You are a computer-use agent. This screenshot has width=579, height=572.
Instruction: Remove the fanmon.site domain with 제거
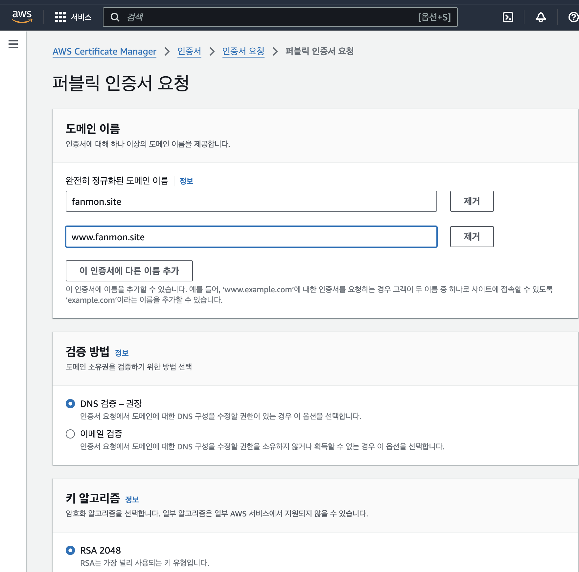tap(472, 201)
